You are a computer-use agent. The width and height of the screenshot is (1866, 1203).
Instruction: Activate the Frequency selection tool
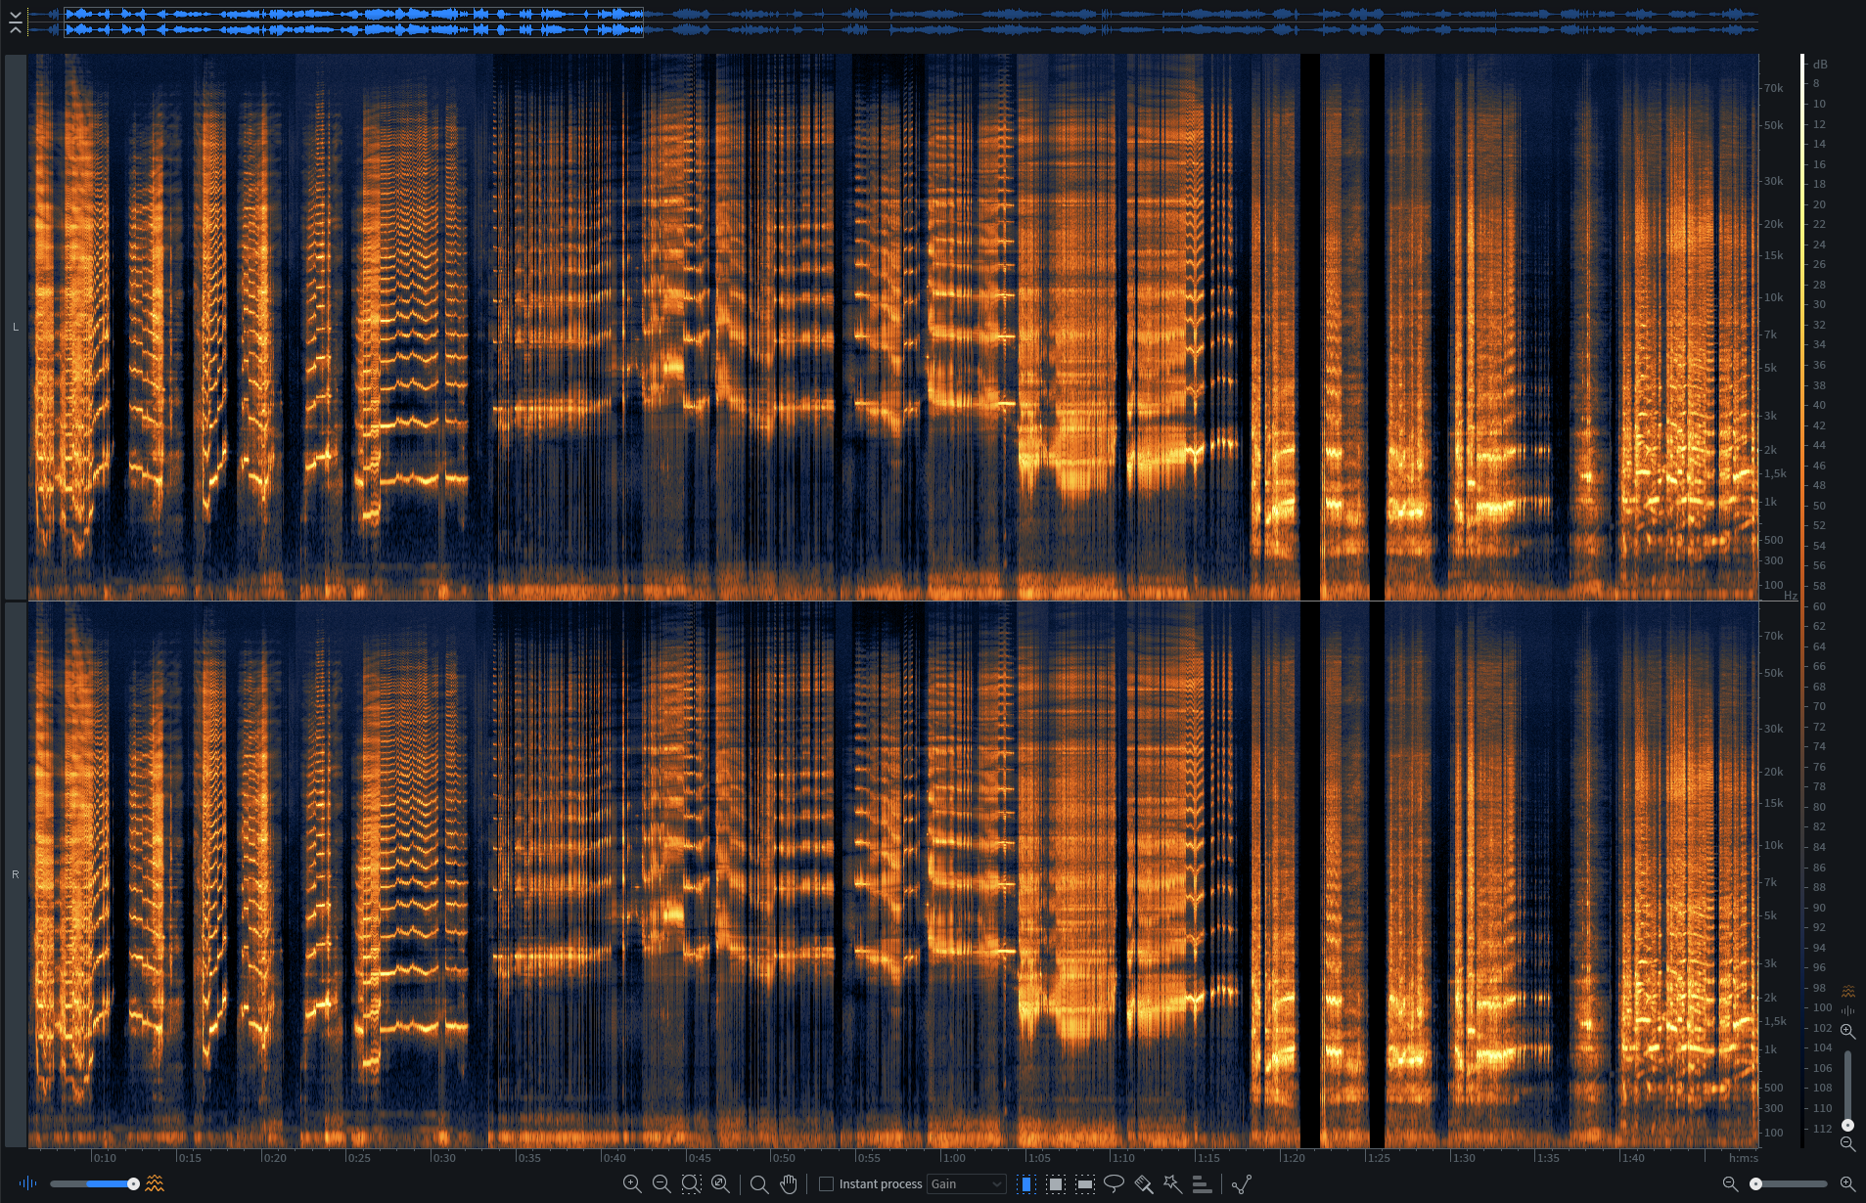point(1085,1184)
